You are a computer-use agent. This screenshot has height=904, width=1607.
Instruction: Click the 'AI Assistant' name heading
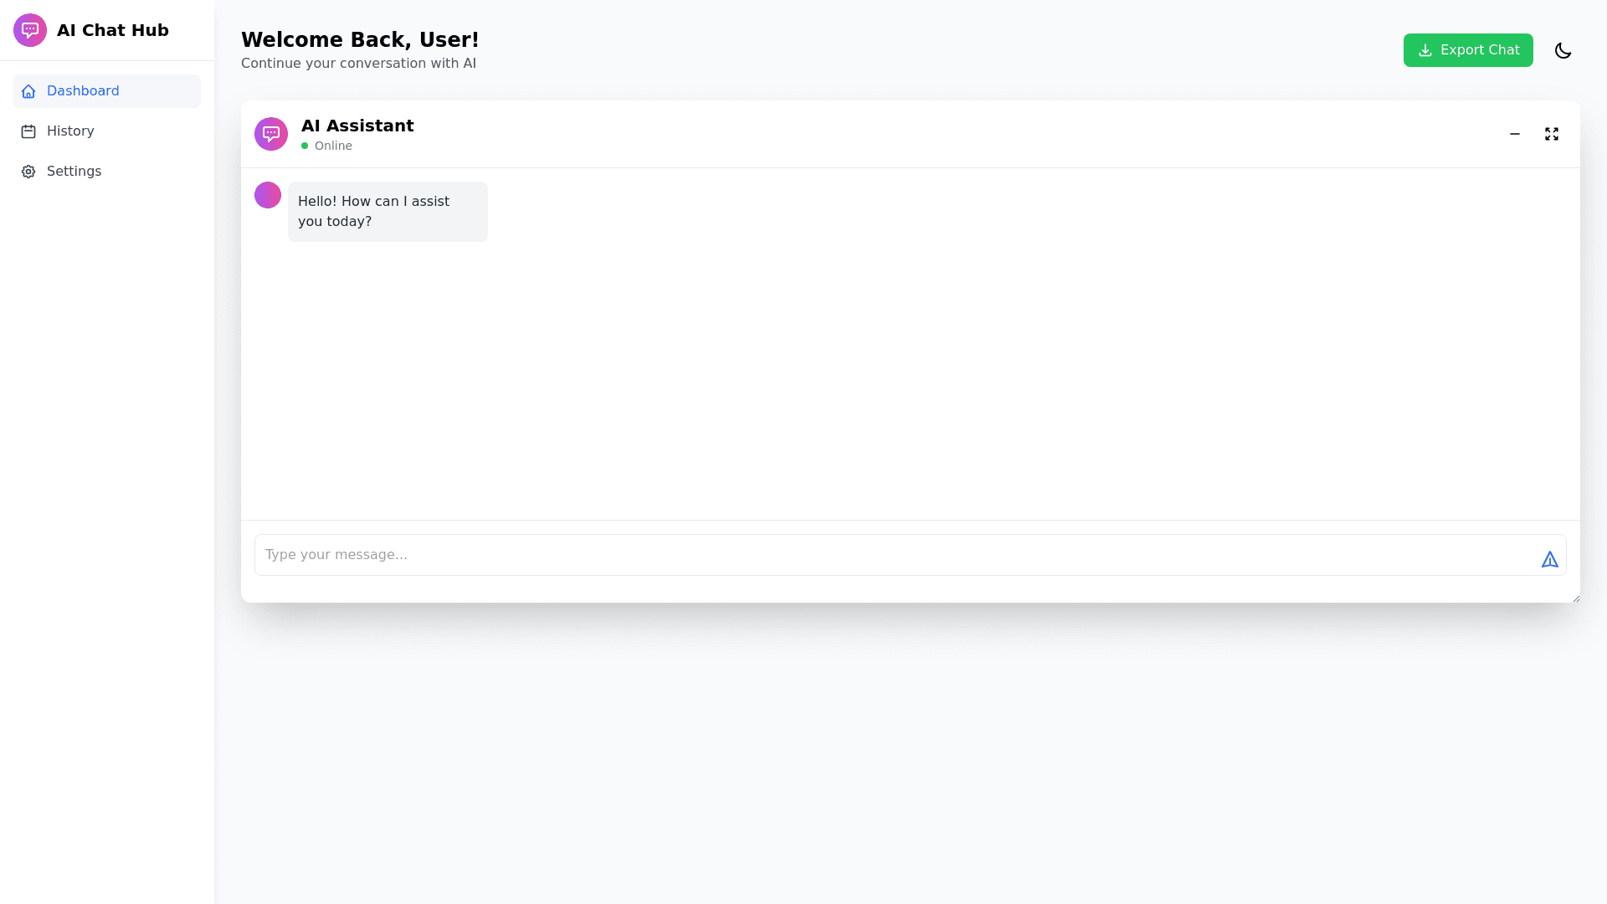click(x=357, y=126)
